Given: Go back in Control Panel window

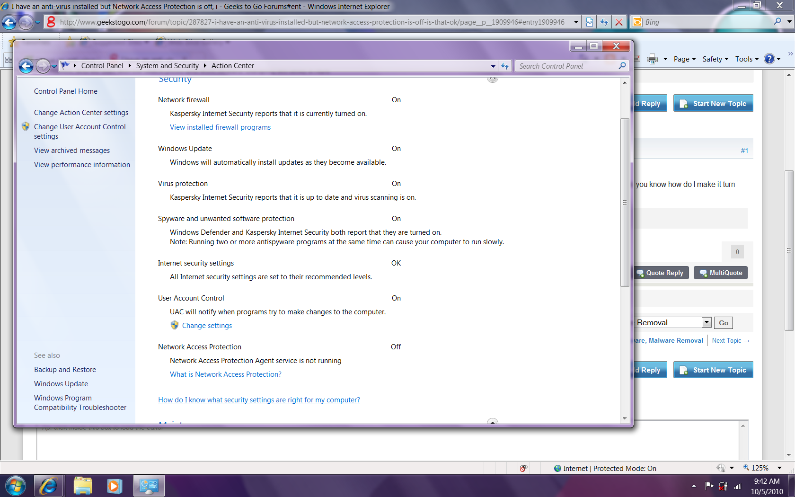Looking at the screenshot, I should click(x=26, y=66).
